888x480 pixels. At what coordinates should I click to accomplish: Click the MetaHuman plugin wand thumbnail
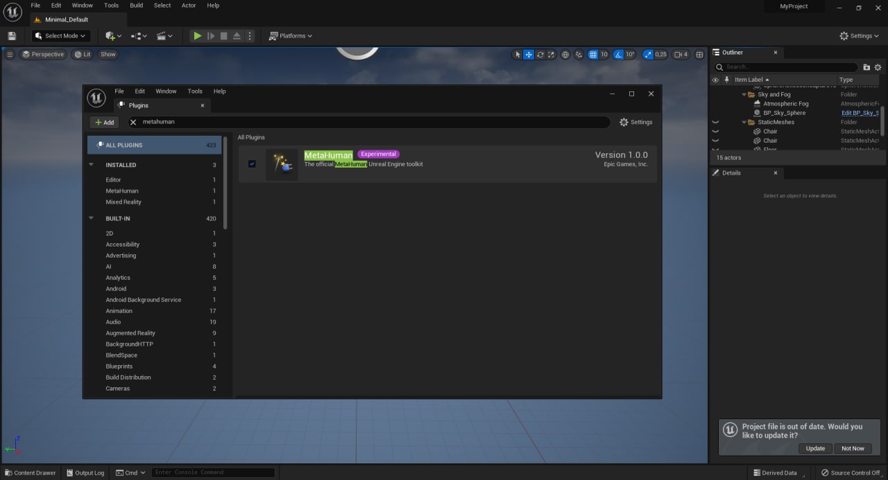point(282,164)
